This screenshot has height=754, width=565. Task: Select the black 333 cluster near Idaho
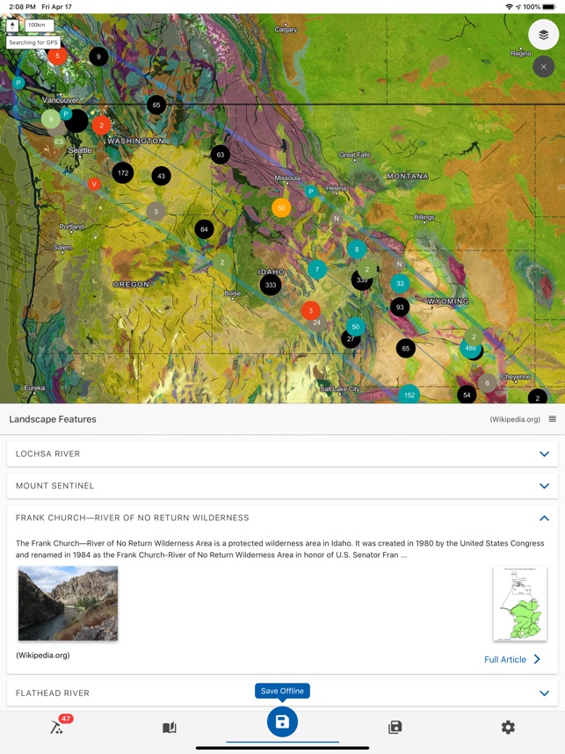pyautogui.click(x=271, y=285)
